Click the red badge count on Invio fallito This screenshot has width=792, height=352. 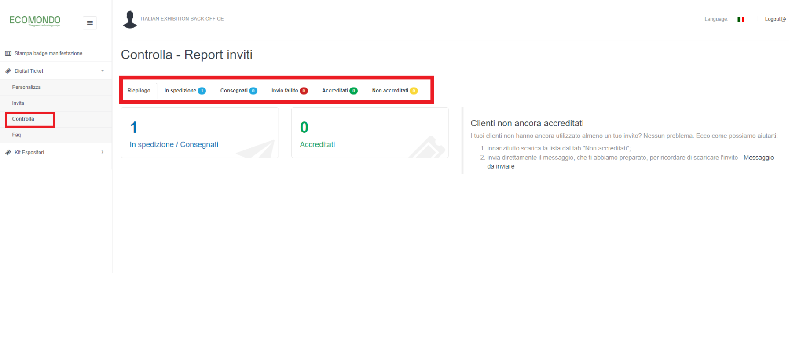tap(304, 91)
